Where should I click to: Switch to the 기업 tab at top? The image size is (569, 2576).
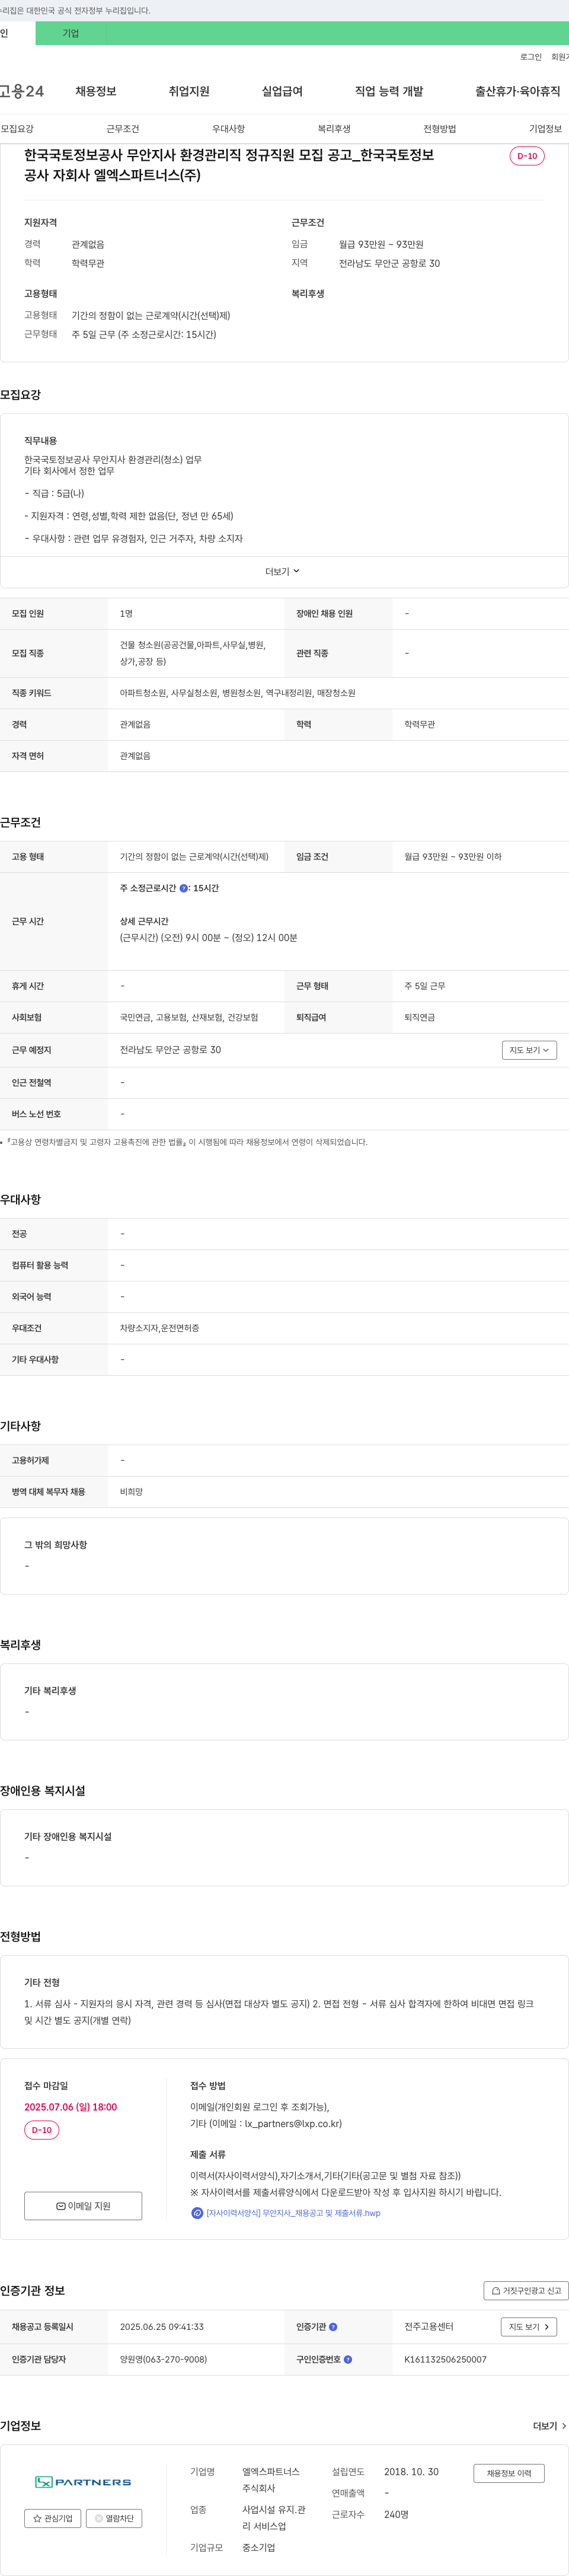71,33
